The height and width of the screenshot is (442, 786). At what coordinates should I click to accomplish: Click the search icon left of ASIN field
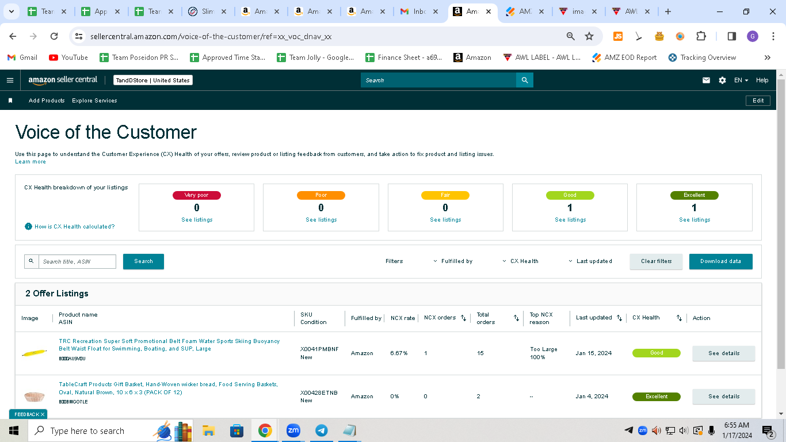click(31, 261)
